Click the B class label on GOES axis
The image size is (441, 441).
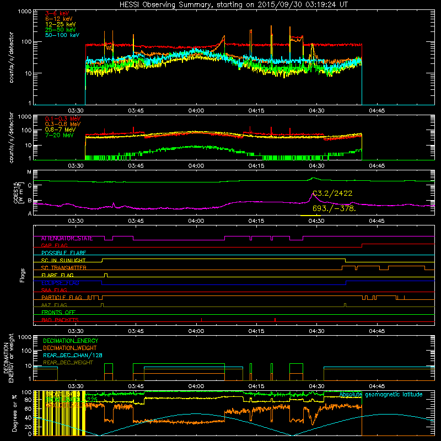coord(30,201)
